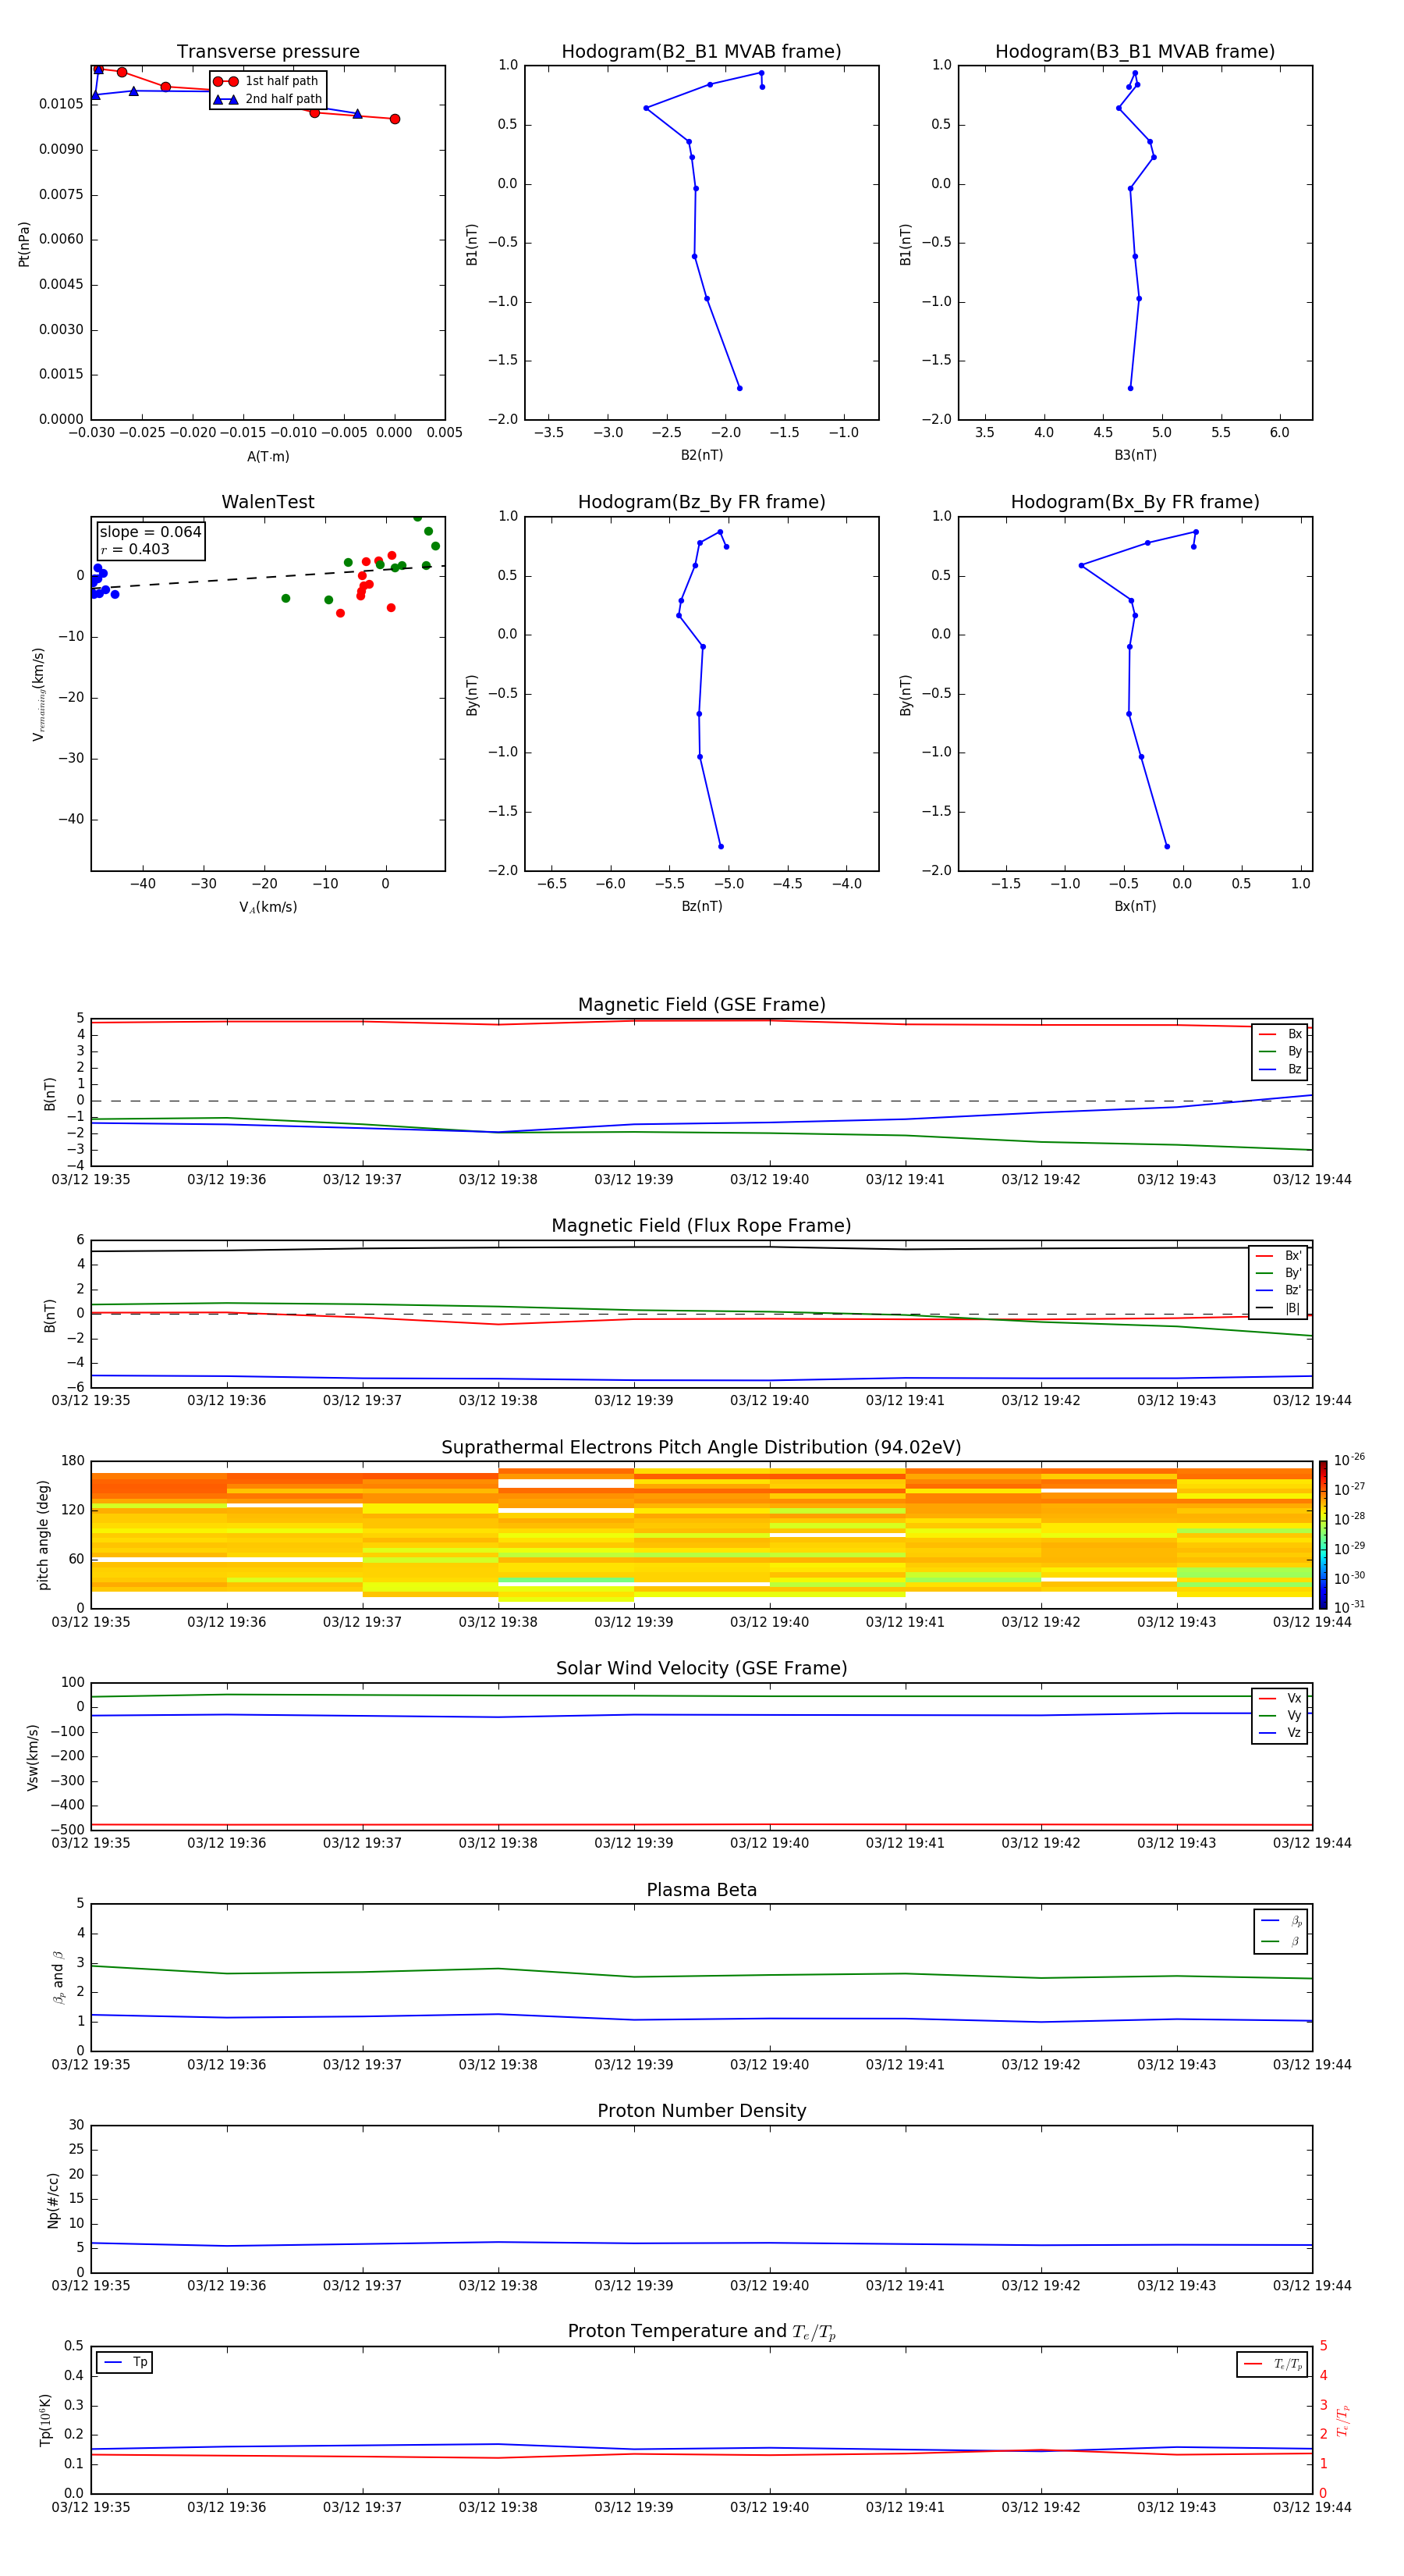This screenshot has width=1404, height=2576.
Task: Click the "r = 0.403" annotation
Action: pyautogui.click(x=135, y=549)
